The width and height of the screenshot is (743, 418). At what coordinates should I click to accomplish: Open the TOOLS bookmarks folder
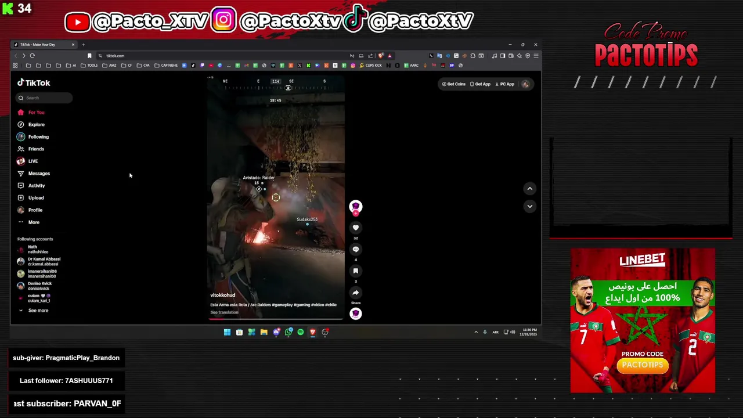pos(90,66)
